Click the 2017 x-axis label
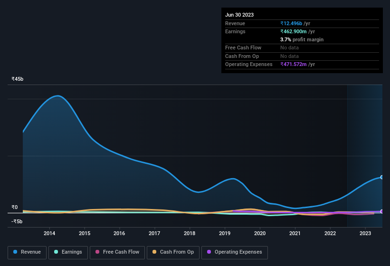The image size is (390, 266). pos(154,233)
